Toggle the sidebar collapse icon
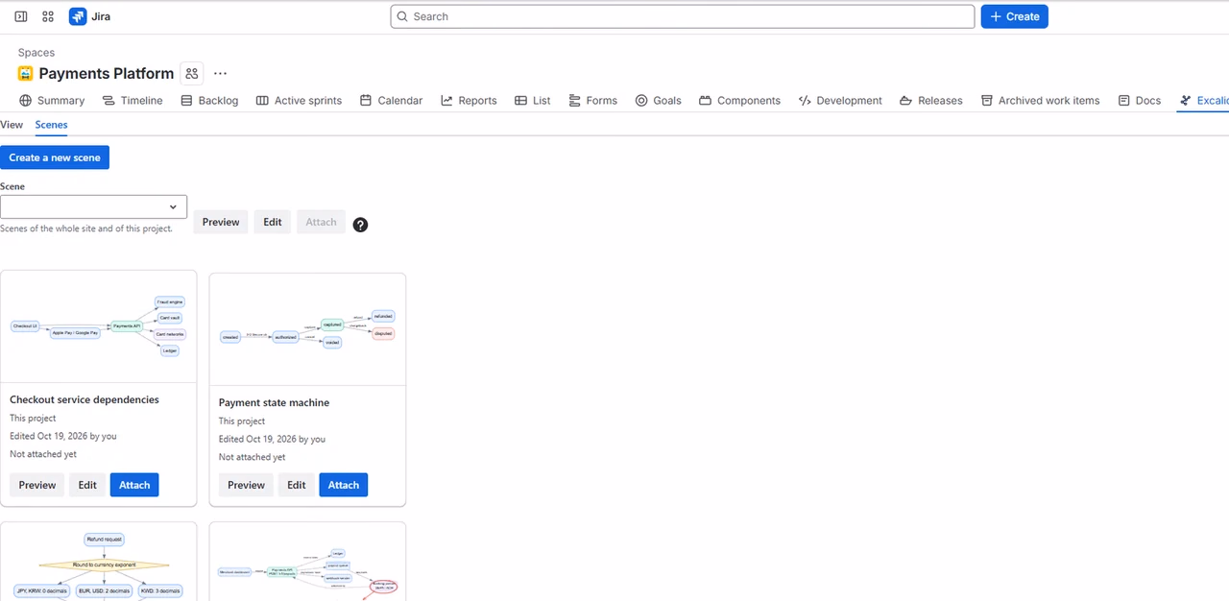1229x601 pixels. (21, 16)
